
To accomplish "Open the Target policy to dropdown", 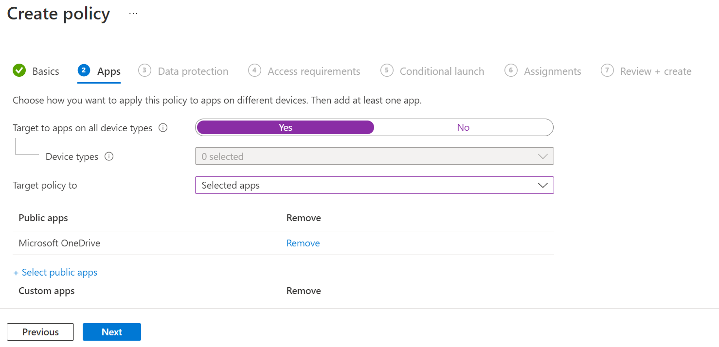I will click(374, 185).
